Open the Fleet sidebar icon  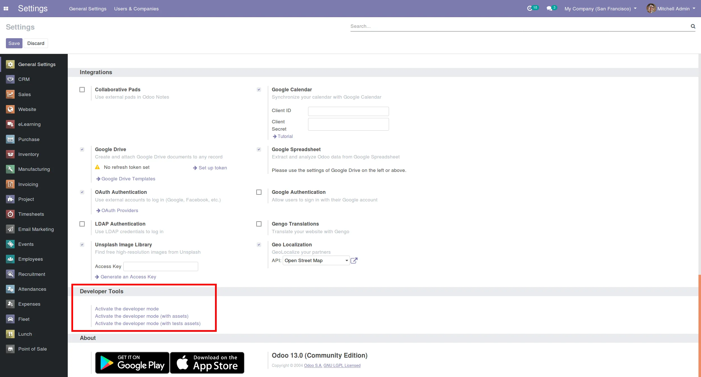point(10,319)
